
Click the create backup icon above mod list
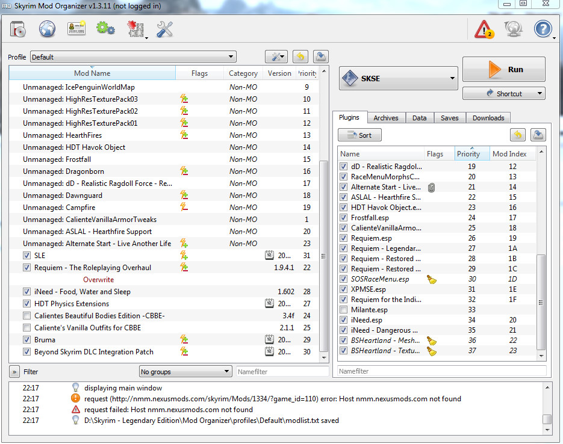point(321,57)
